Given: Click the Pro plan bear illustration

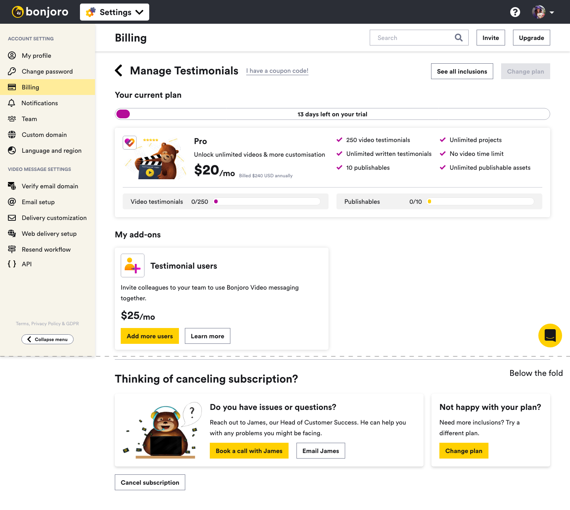Looking at the screenshot, I should [x=155, y=158].
